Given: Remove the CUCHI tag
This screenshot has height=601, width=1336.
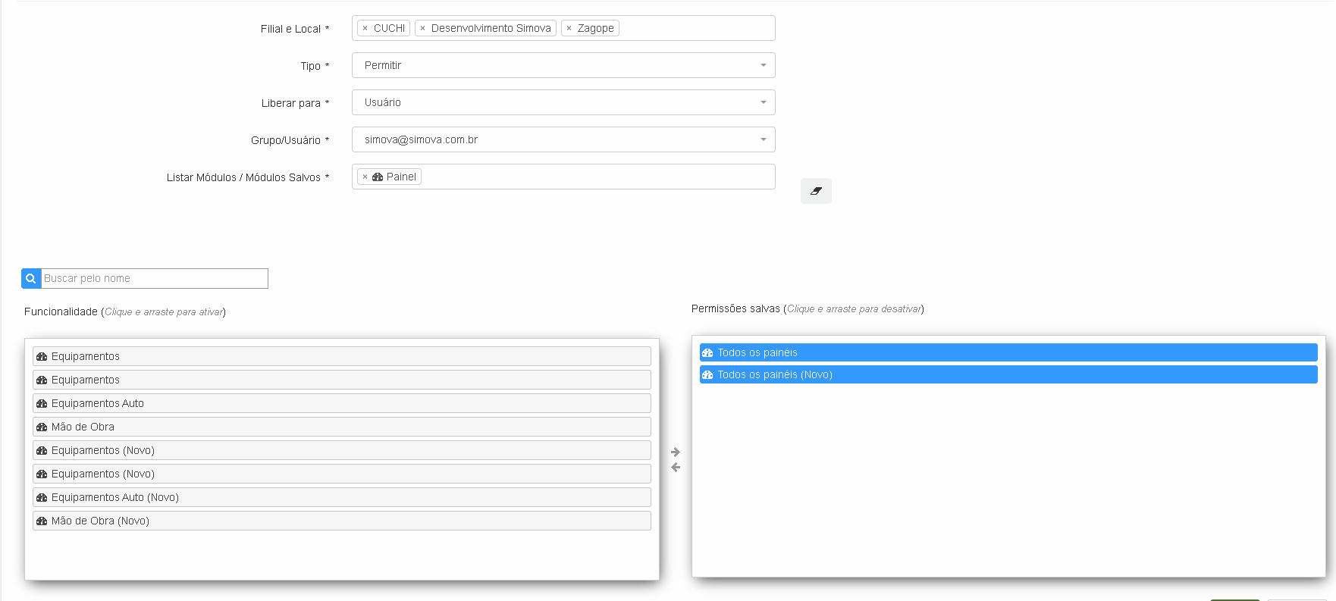Looking at the screenshot, I should pyautogui.click(x=365, y=28).
